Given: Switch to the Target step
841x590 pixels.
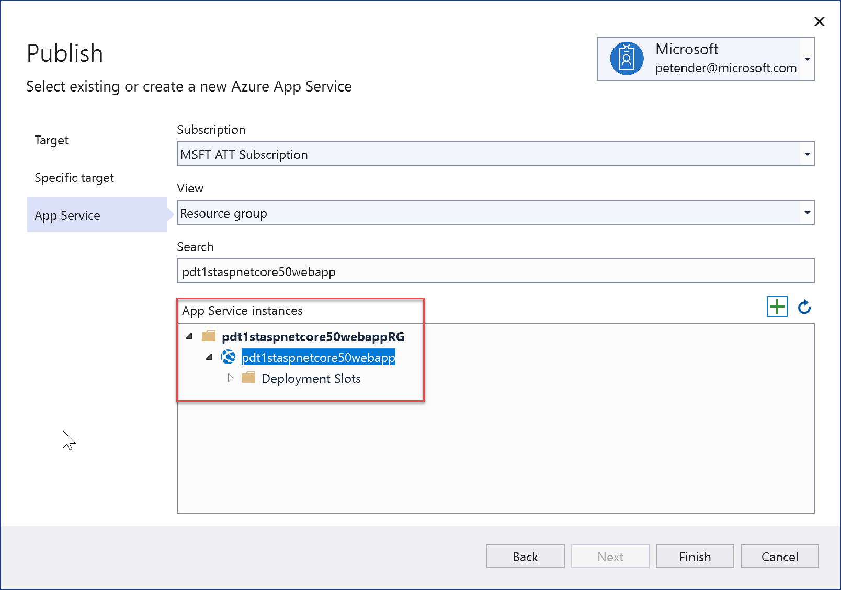Looking at the screenshot, I should [x=51, y=140].
